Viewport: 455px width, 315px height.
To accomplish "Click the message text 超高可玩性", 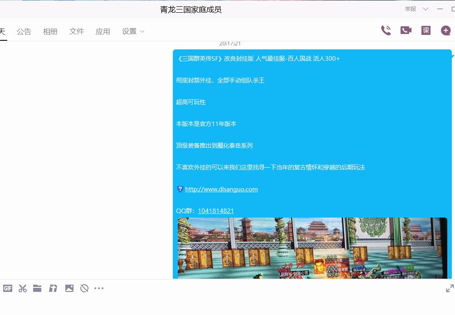I will point(191,102).
